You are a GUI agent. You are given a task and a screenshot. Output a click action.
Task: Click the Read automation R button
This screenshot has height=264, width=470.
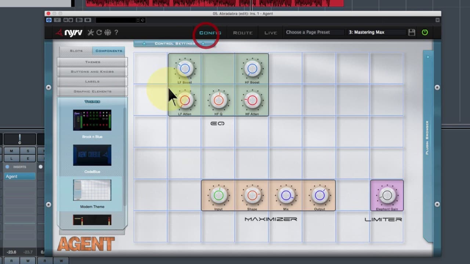tap(65, 20)
